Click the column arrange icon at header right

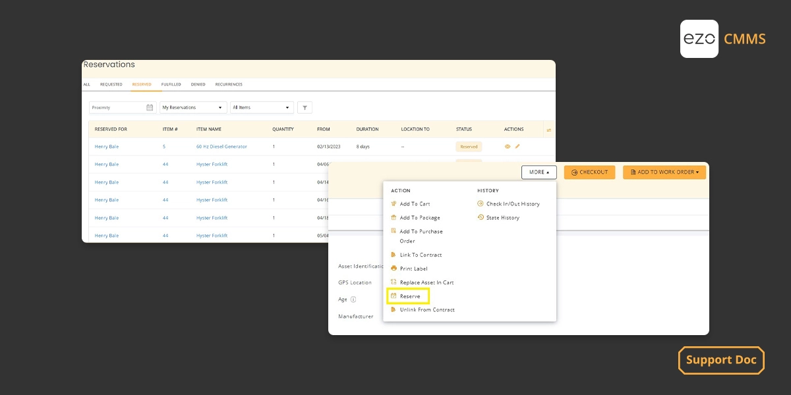548,129
